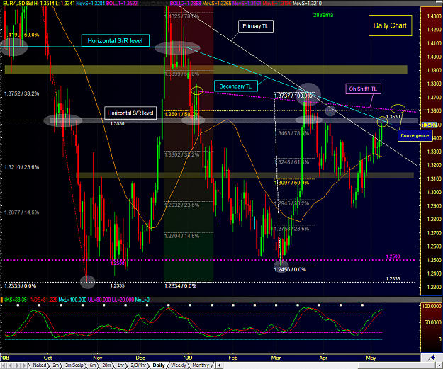Click the %KS=88.351 stochastic value
443x369 pixels.
(16, 300)
